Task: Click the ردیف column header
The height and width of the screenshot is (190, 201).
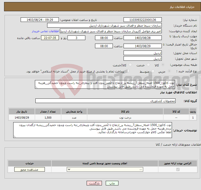Action: (x=193, y=111)
